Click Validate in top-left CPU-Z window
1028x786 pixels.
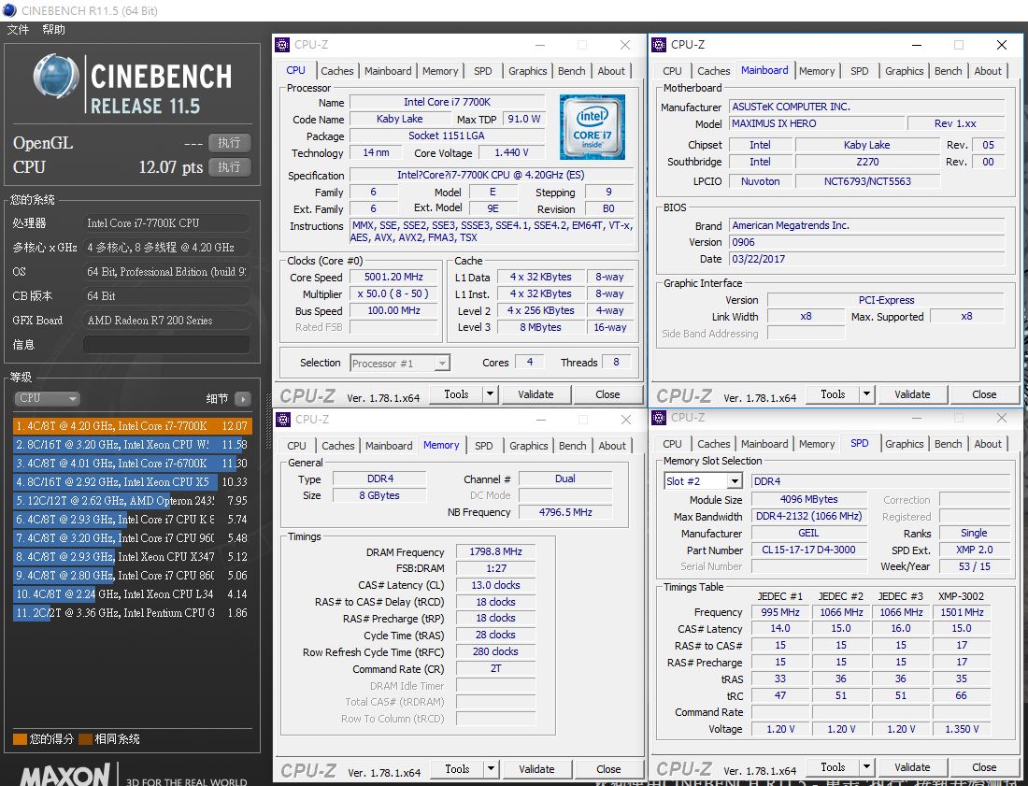[535, 394]
